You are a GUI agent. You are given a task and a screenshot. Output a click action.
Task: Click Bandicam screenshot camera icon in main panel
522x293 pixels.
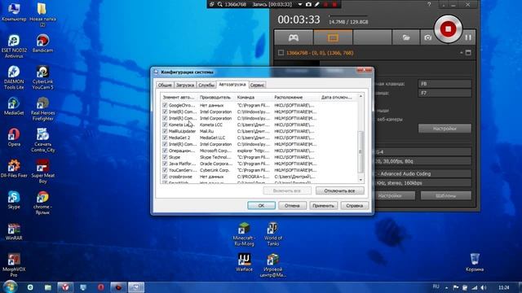click(427, 37)
